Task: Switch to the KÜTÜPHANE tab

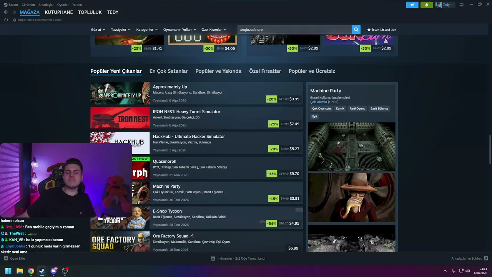Action: coord(59,12)
